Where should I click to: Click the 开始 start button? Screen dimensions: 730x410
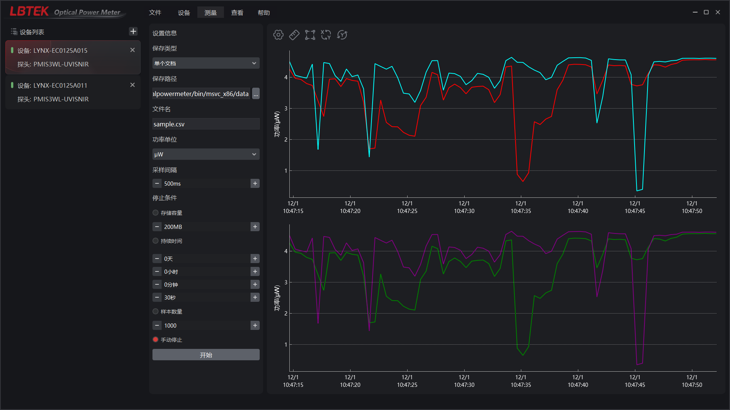(206, 355)
